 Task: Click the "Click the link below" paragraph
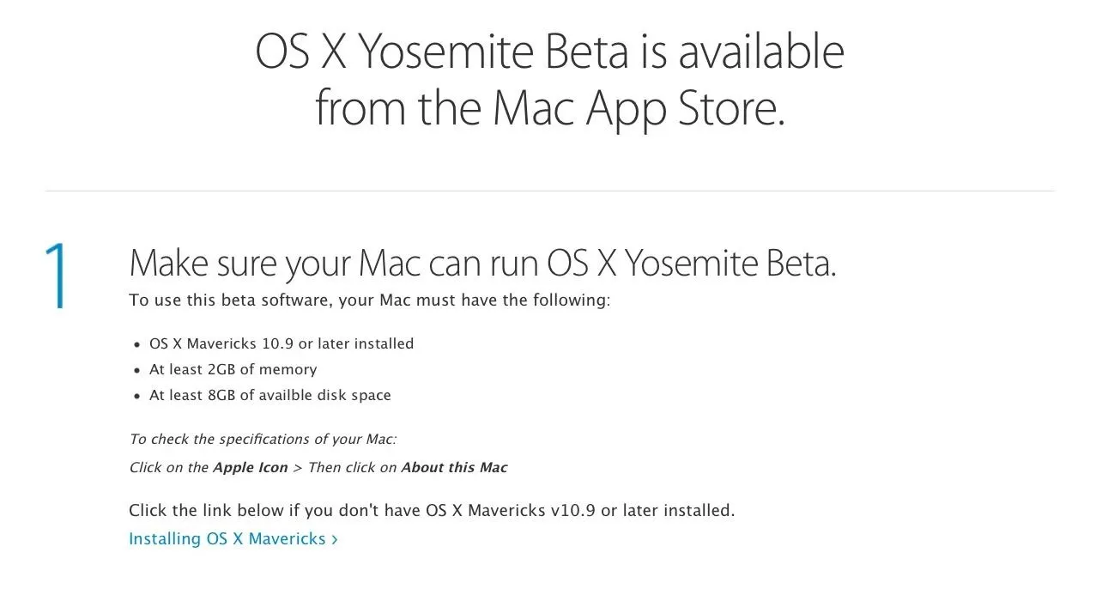(x=432, y=511)
